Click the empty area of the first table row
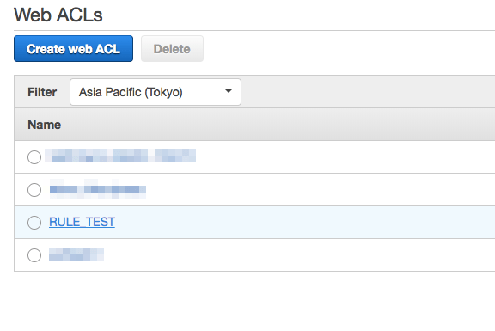Screen dimensions: 495x331 coord(344,157)
